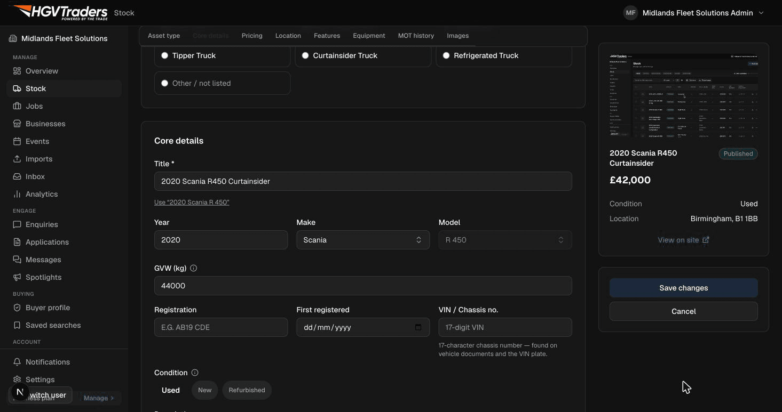The image size is (782, 412).
Task: Click the Save changes button
Action: (x=683, y=288)
